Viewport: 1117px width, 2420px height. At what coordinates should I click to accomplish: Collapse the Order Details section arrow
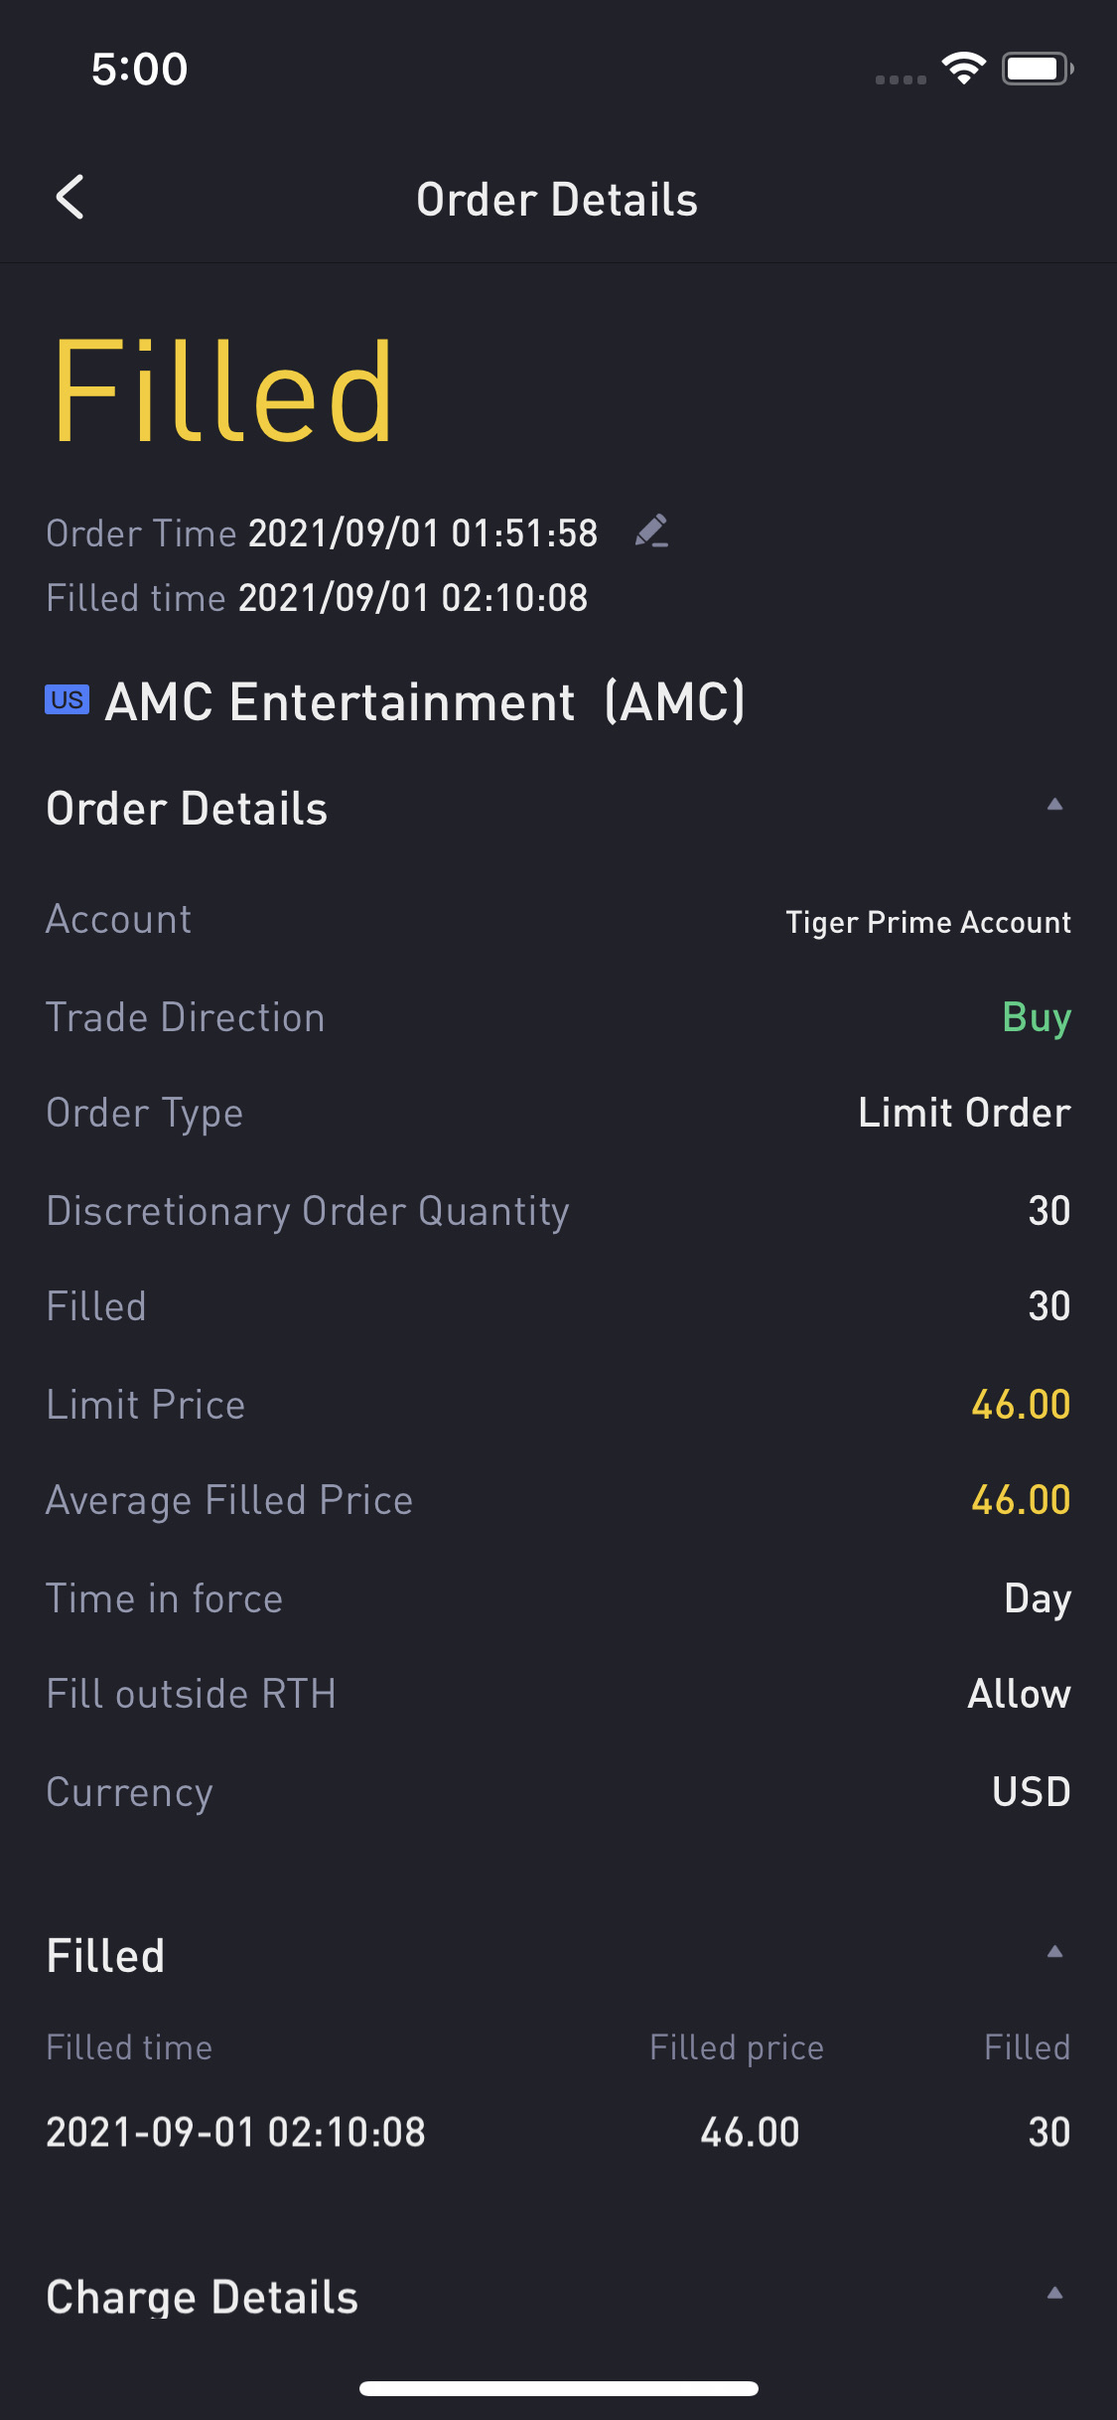1054,805
